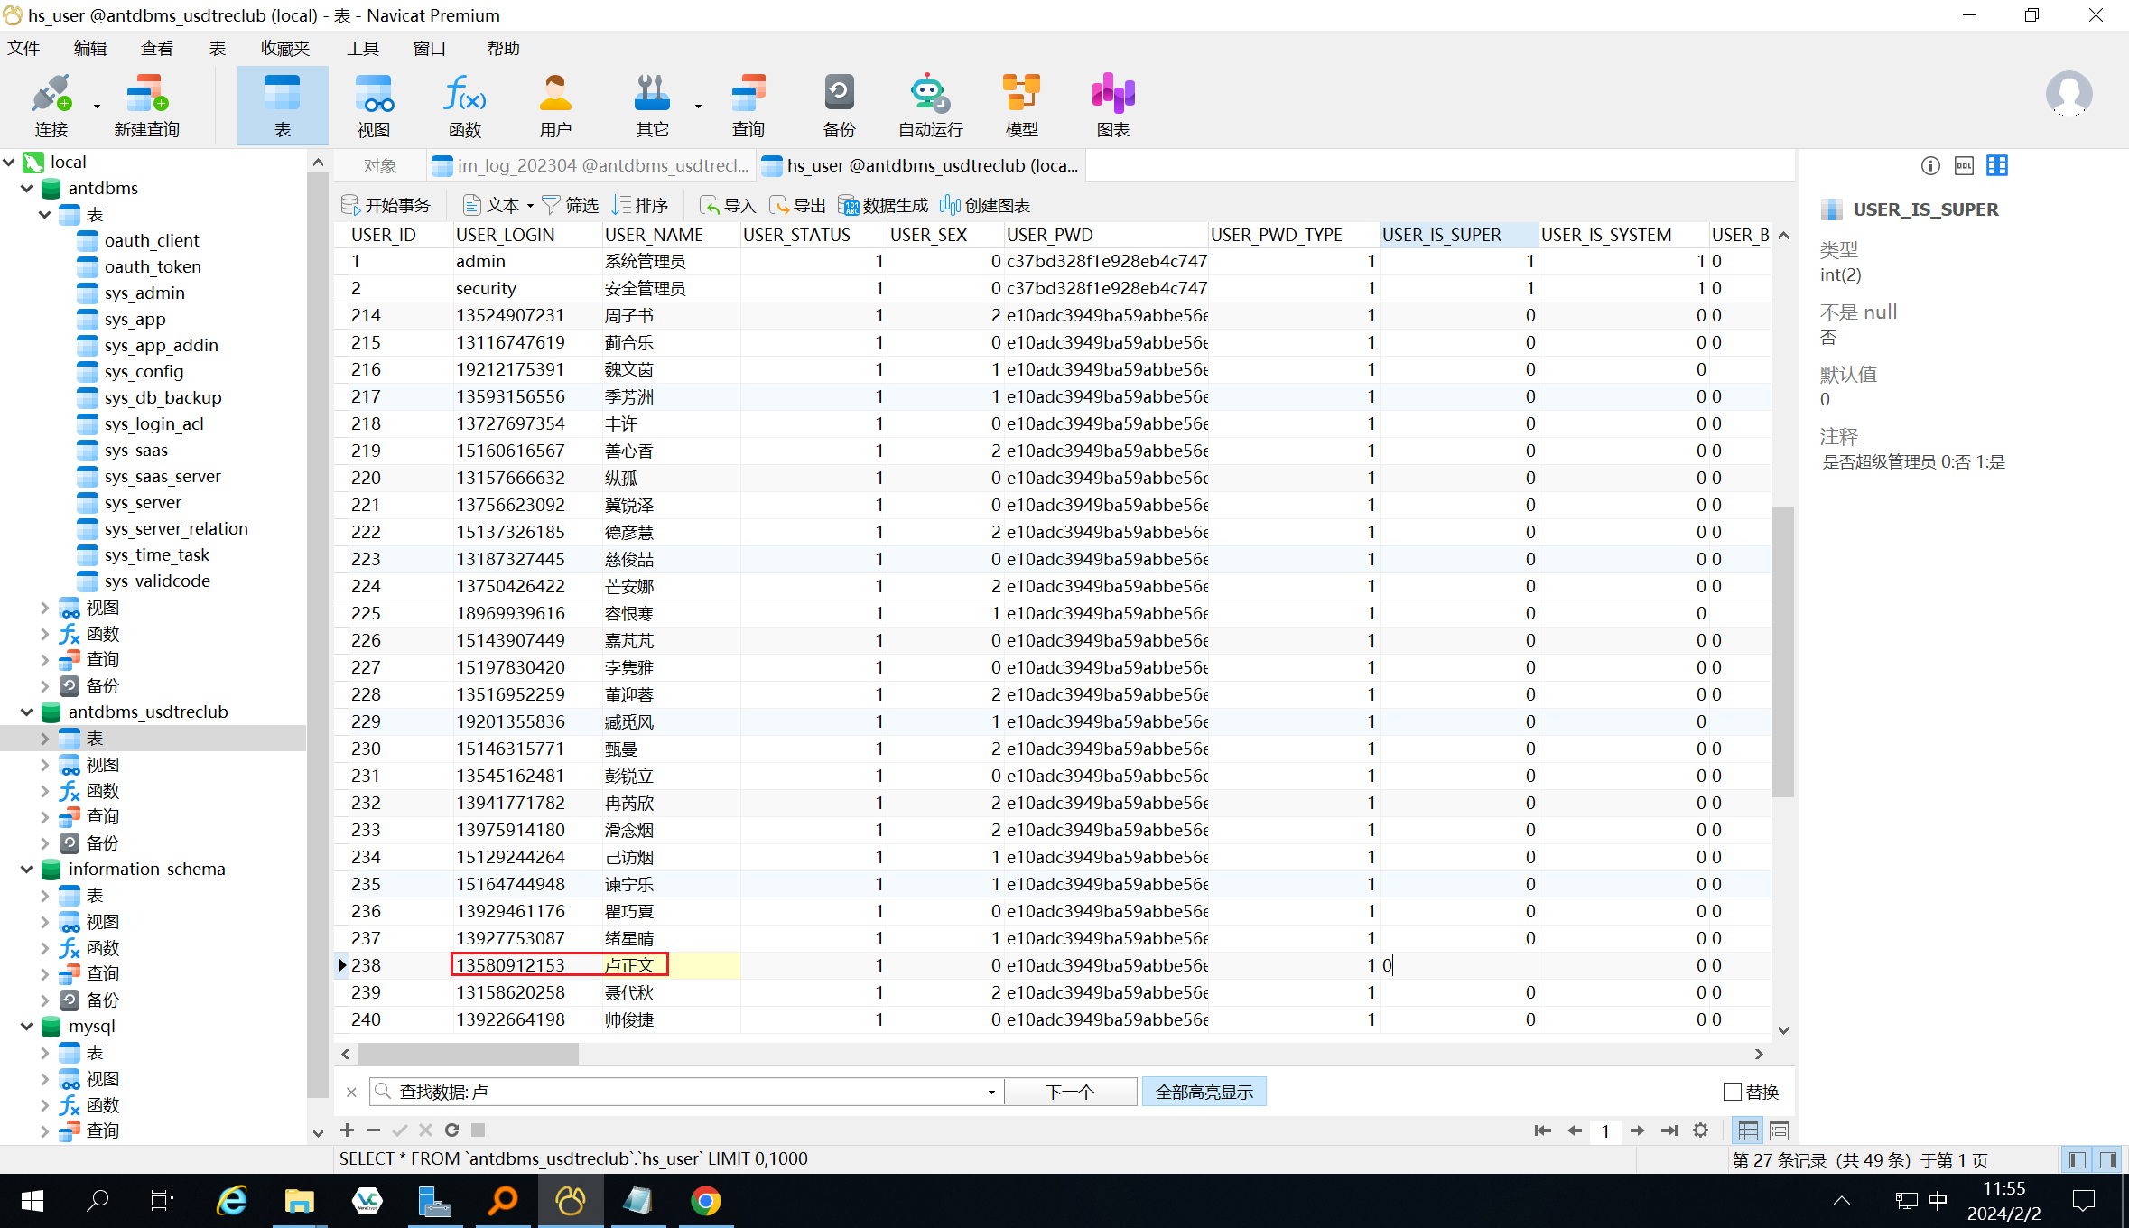
Task: Click the vertical scrollbar thumb of the grid
Action: tap(1782, 651)
